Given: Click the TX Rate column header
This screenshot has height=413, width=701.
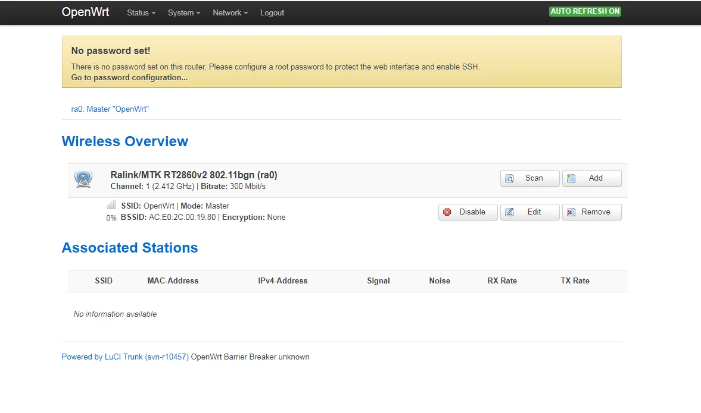Looking at the screenshot, I should [575, 281].
